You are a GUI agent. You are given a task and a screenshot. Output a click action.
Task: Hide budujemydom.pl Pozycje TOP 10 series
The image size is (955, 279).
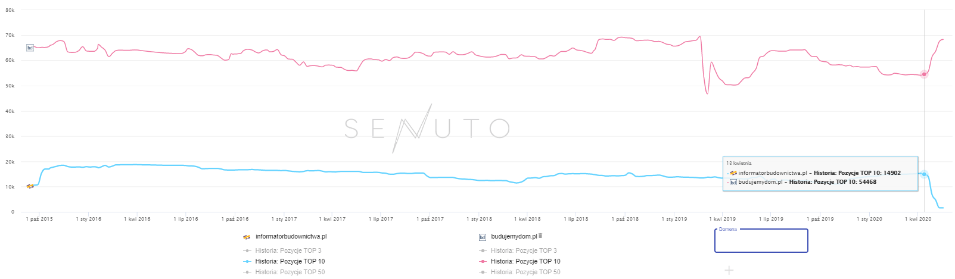click(x=525, y=261)
